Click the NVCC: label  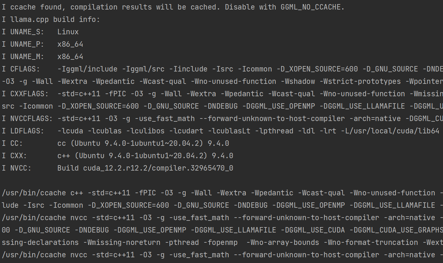coord(21,168)
